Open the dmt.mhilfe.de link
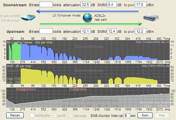This screenshot has width=176, height=120. click(155, 66)
